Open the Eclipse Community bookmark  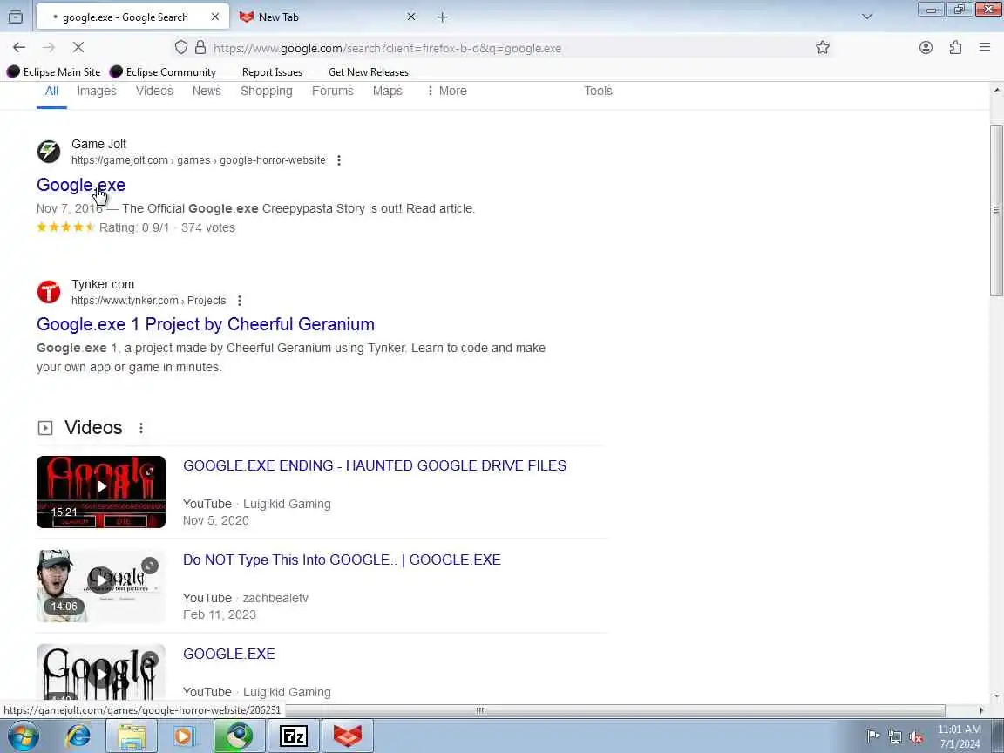pos(163,71)
